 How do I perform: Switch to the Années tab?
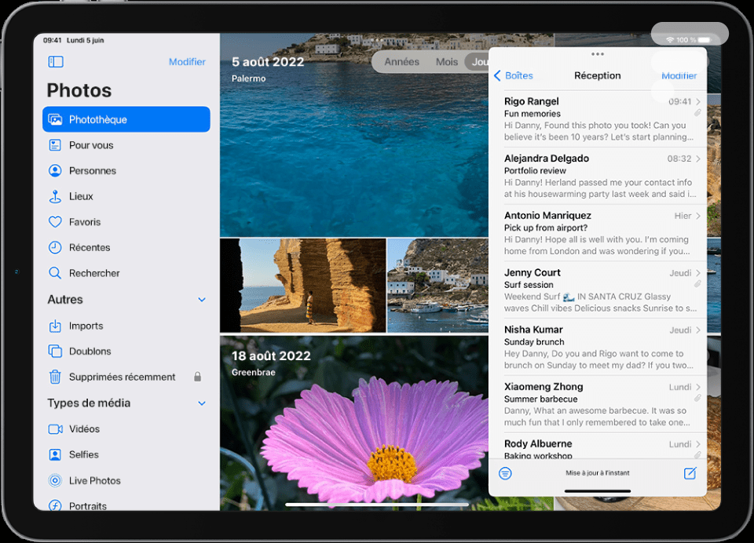(401, 62)
